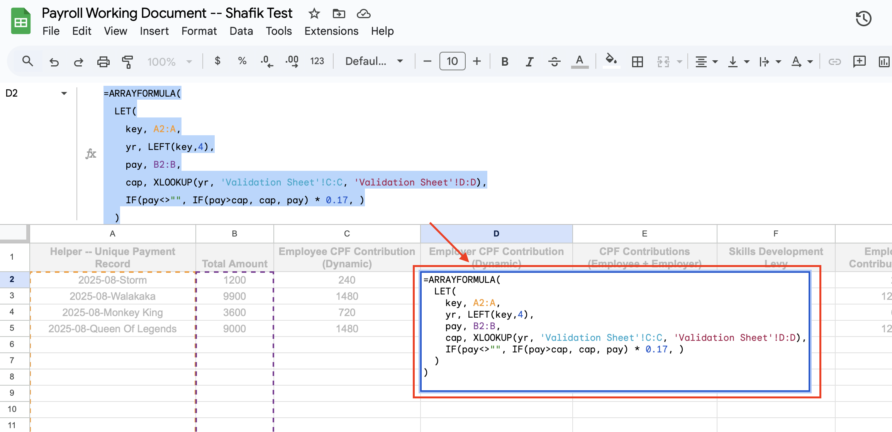Select Total Amount cell 9900

tap(234, 296)
